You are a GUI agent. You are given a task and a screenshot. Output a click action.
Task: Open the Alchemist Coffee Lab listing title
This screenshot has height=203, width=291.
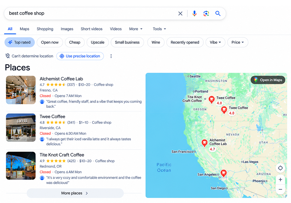pos(61,79)
